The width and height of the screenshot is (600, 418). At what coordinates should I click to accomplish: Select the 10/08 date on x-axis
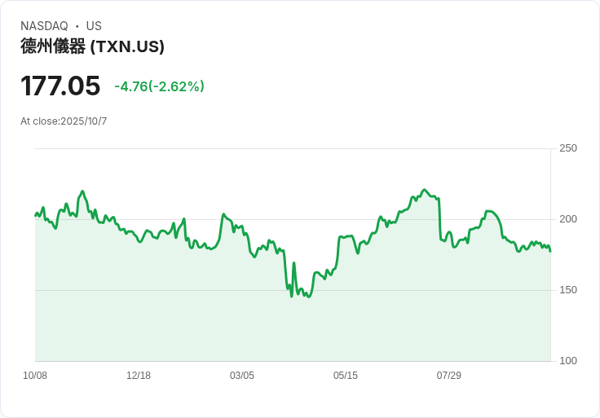35,376
